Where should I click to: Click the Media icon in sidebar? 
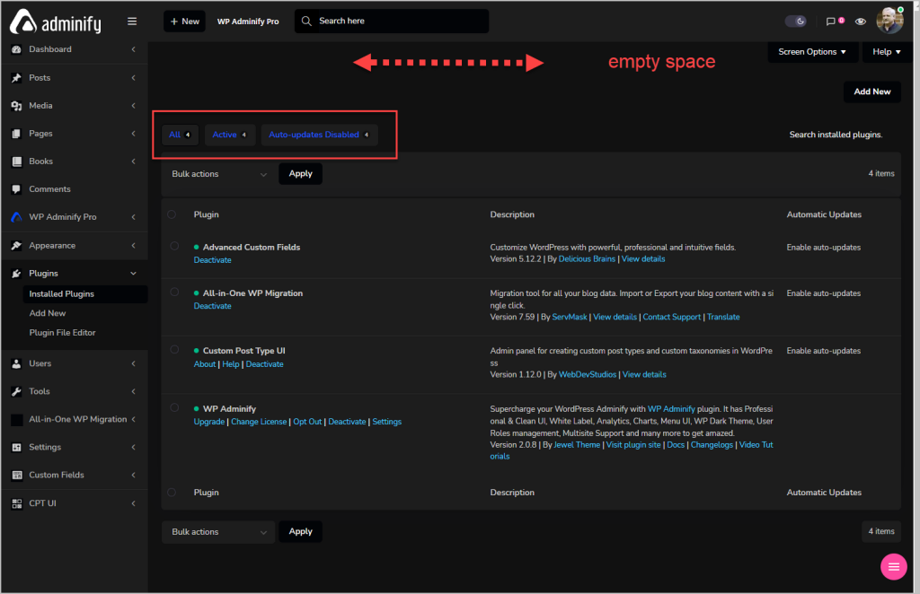coord(16,106)
